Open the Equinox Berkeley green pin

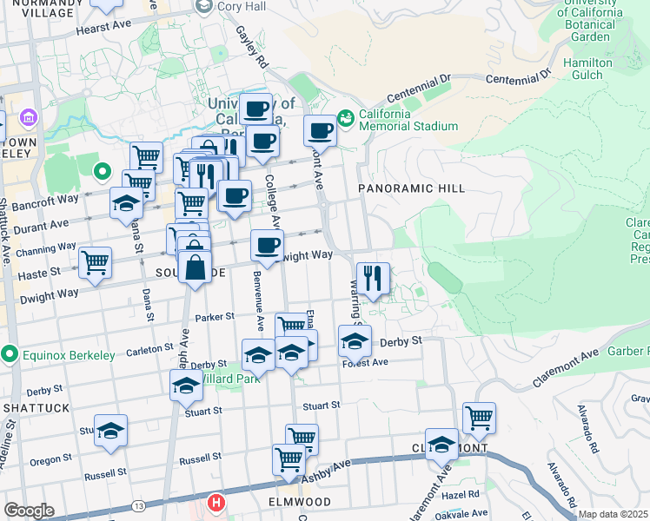[9, 355]
